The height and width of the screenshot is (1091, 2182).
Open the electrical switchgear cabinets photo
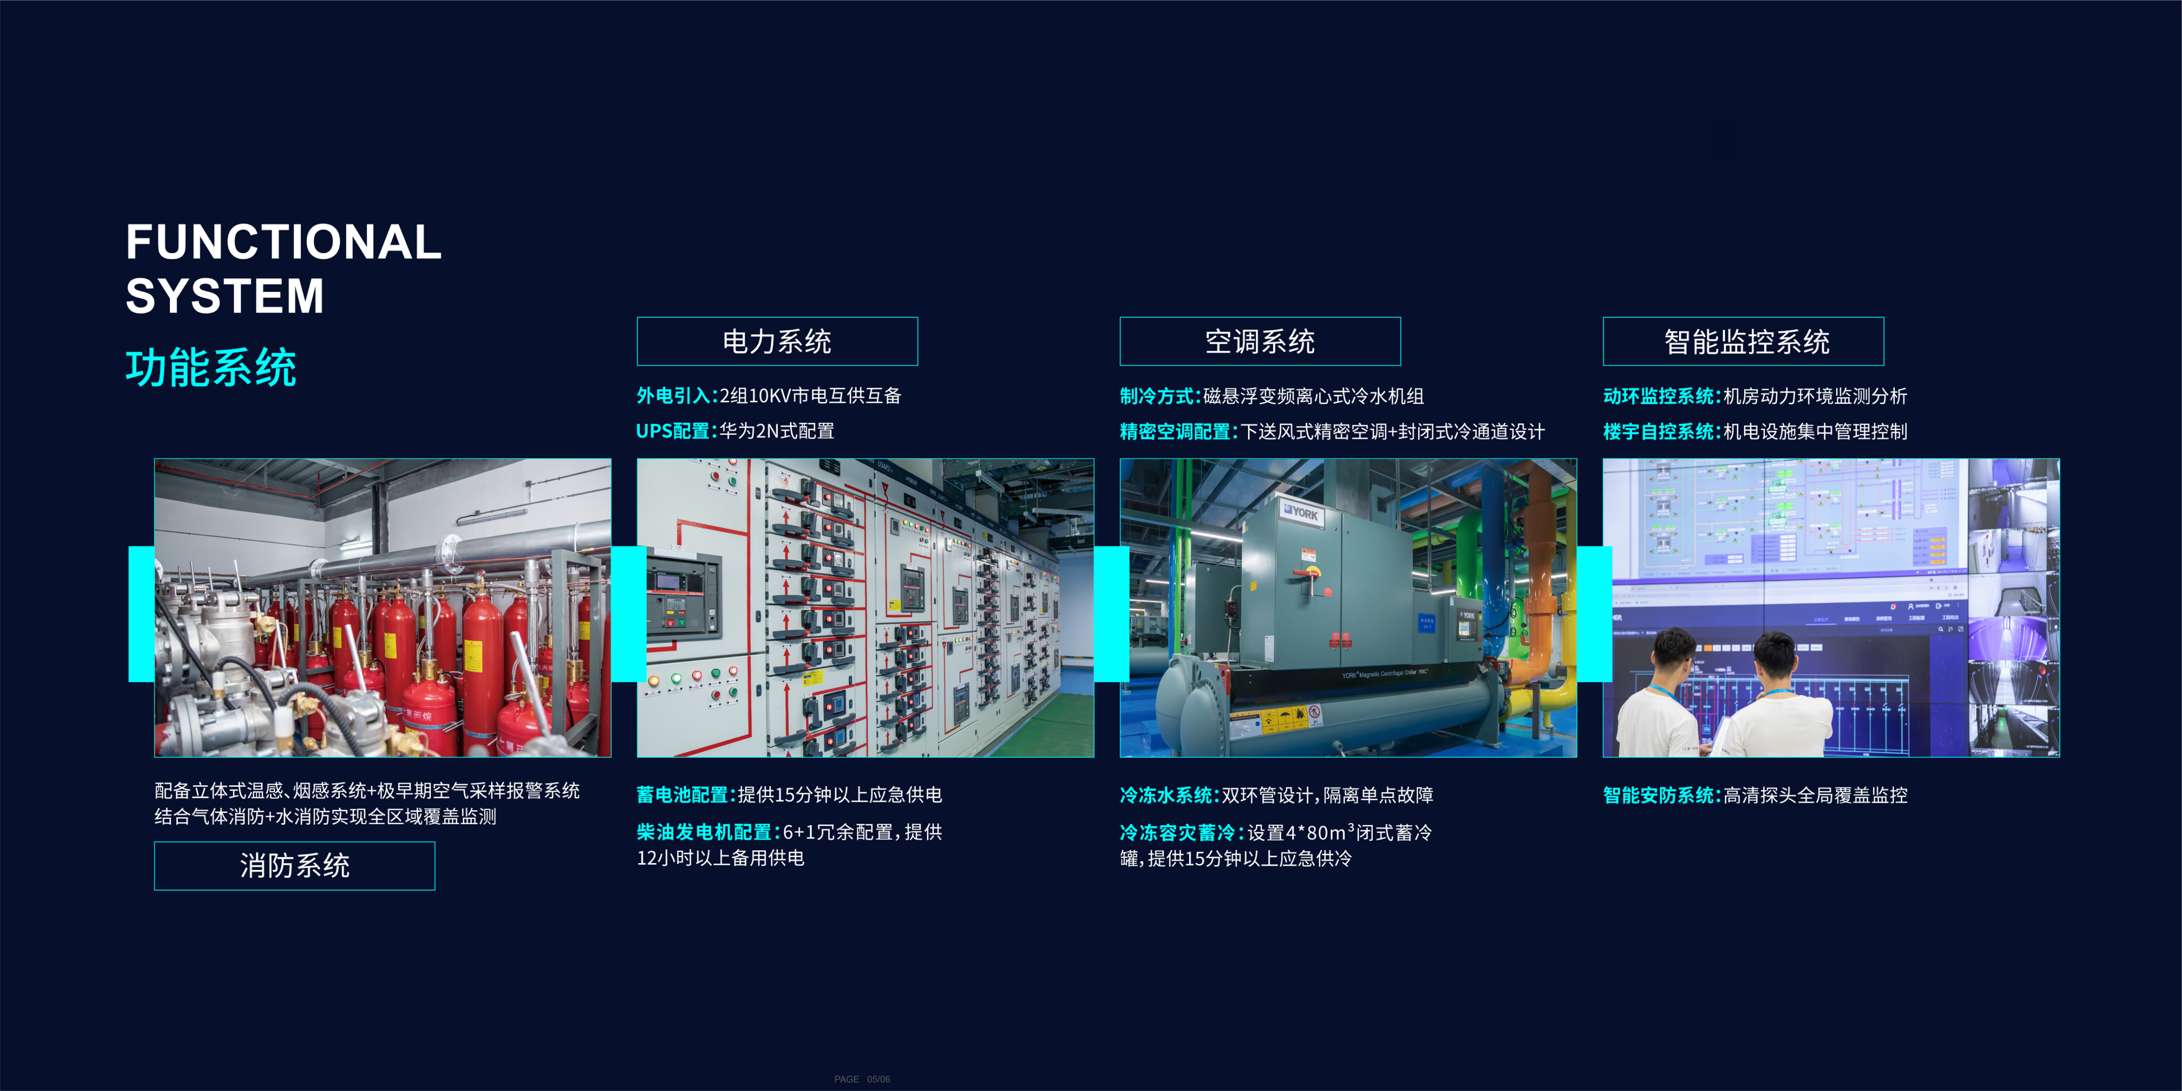(865, 607)
